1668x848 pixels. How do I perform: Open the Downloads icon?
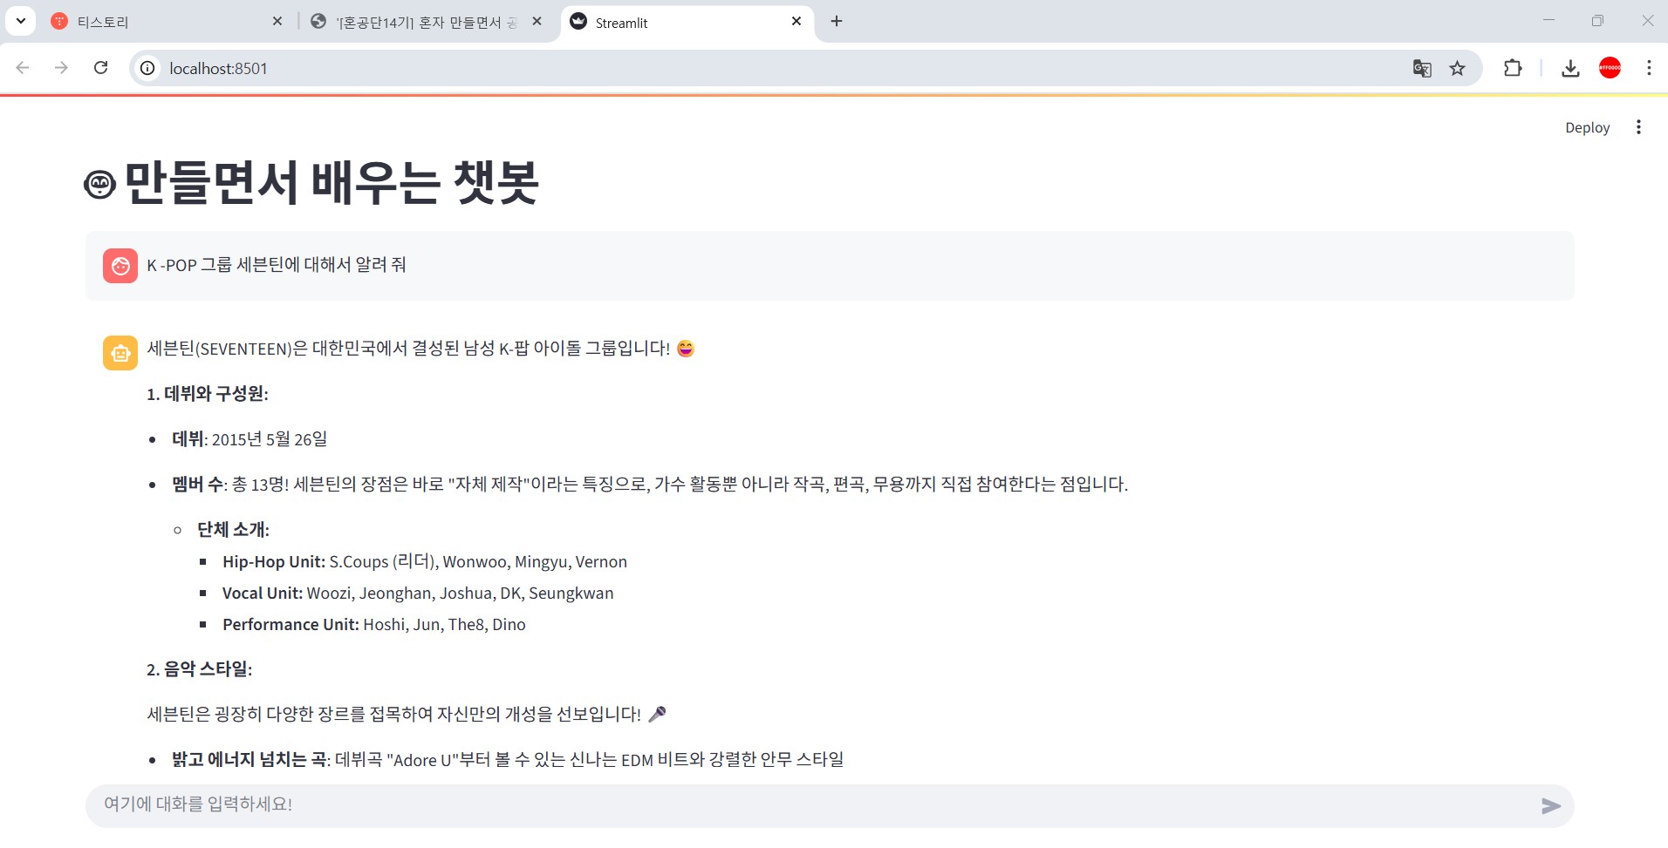1570,68
